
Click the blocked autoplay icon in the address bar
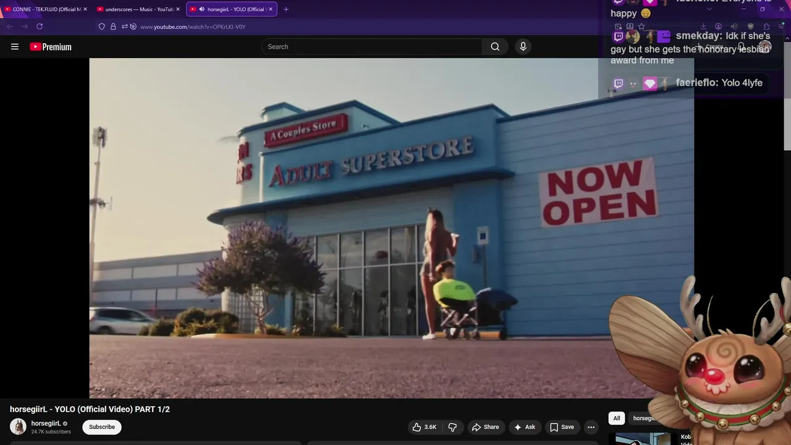[x=133, y=27]
